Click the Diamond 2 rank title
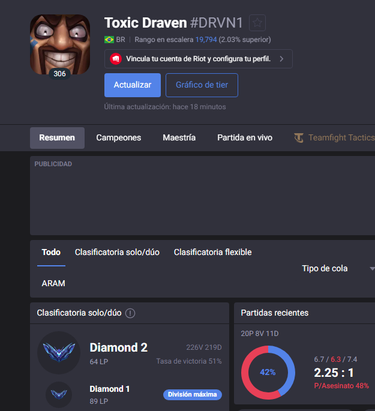Image resolution: width=375 pixels, height=411 pixels. pos(118,347)
